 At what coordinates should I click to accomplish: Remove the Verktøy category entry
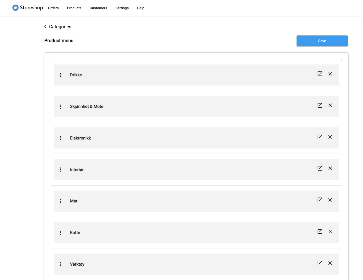pyautogui.click(x=330, y=263)
